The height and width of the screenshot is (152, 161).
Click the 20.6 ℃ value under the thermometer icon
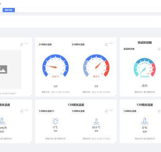(96, 128)
